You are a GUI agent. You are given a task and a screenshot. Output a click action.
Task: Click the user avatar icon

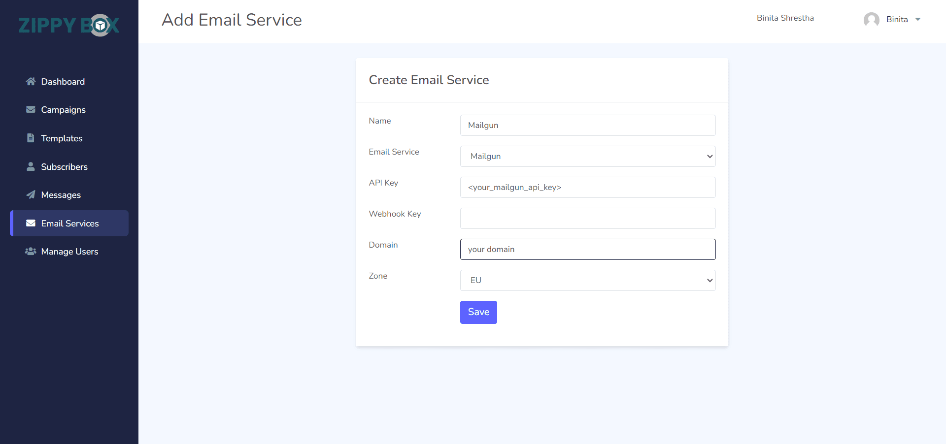click(x=872, y=20)
